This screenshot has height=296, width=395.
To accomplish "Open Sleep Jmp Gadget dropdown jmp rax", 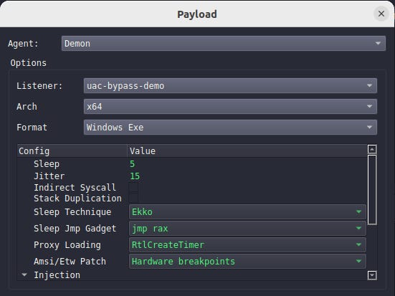I will click(247, 229).
